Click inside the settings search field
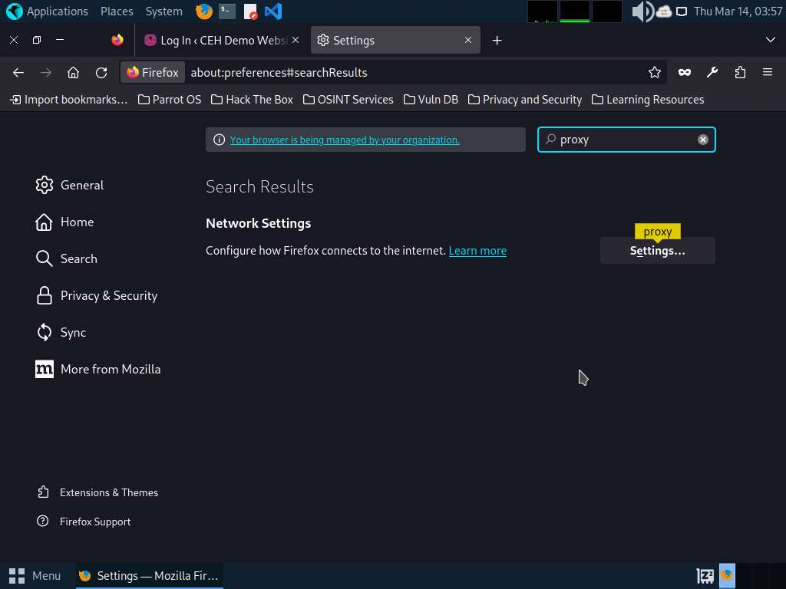This screenshot has width=786, height=589. pyautogui.click(x=622, y=140)
